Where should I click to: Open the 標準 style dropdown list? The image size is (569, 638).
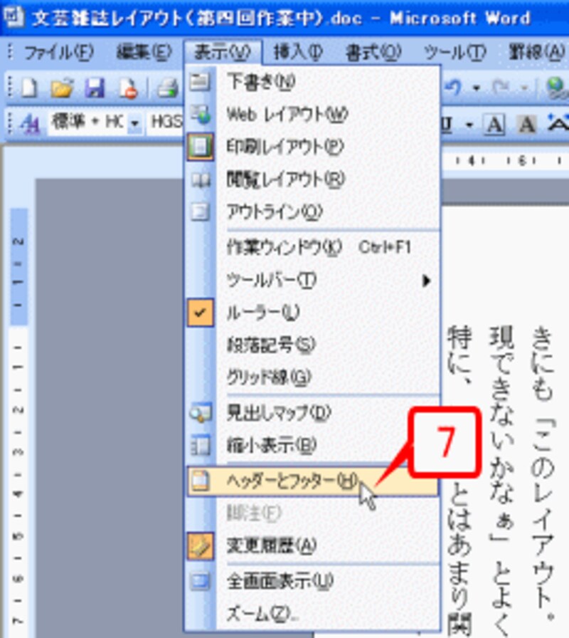(135, 121)
